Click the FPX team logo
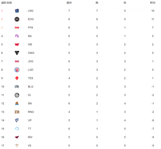The image size is (161, 149). click(x=17, y=28)
